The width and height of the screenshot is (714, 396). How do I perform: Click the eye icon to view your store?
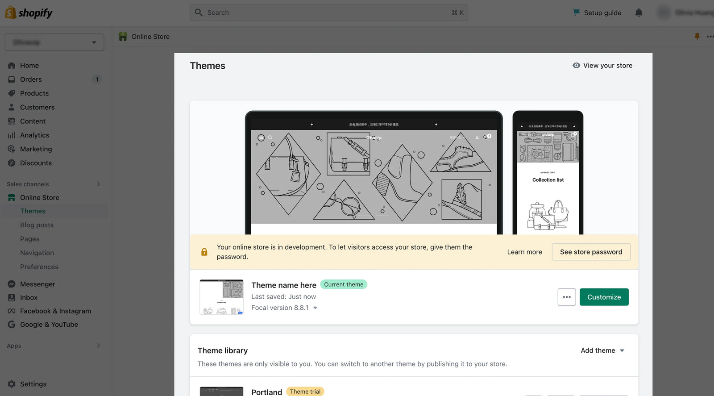[576, 66]
